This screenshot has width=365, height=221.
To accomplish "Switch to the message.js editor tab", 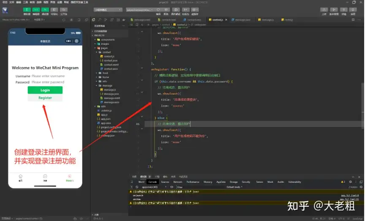I will tap(266, 20).
